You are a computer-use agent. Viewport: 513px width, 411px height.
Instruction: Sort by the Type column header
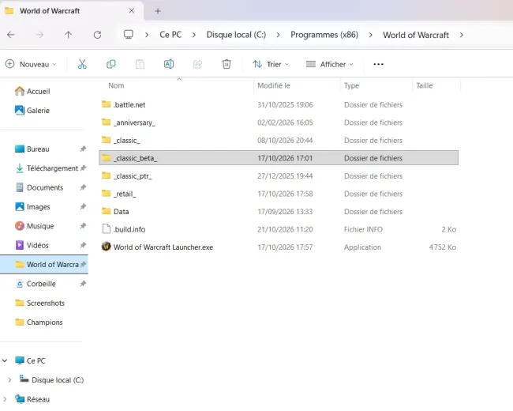click(x=351, y=85)
